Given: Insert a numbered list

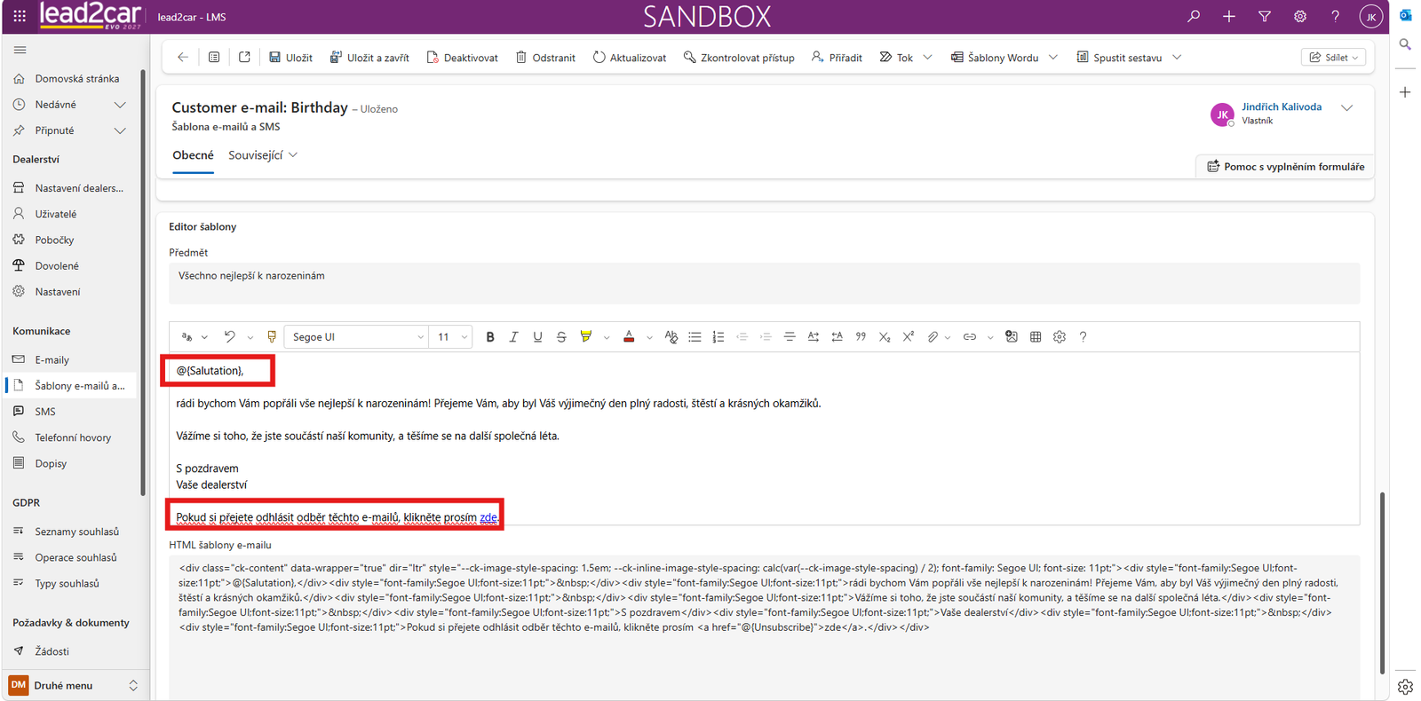Looking at the screenshot, I should (x=718, y=337).
